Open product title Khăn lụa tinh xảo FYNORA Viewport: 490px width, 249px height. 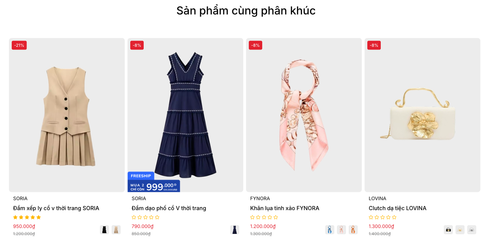(x=285, y=208)
